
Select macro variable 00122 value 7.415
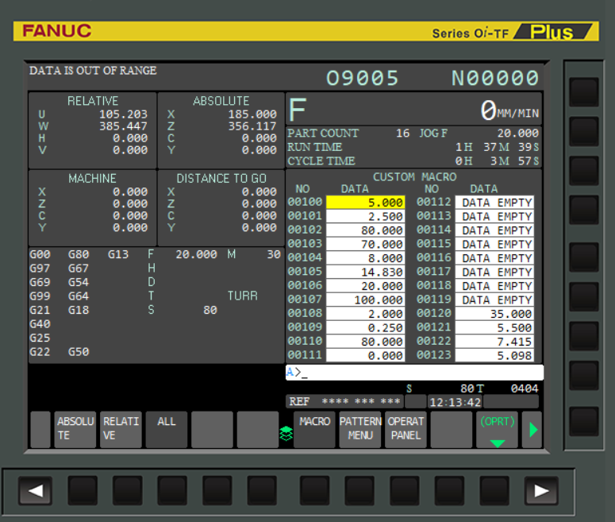pos(494,342)
